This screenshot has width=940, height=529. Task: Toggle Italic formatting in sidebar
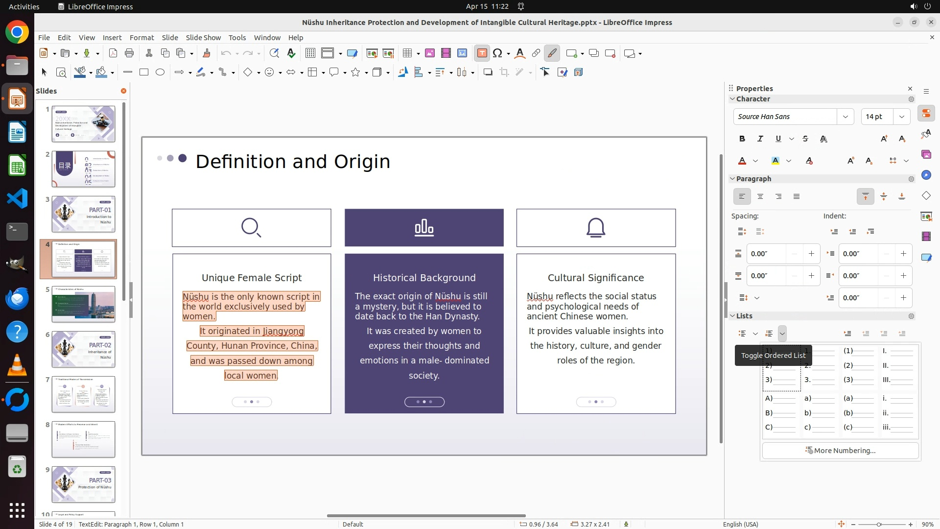(x=760, y=139)
